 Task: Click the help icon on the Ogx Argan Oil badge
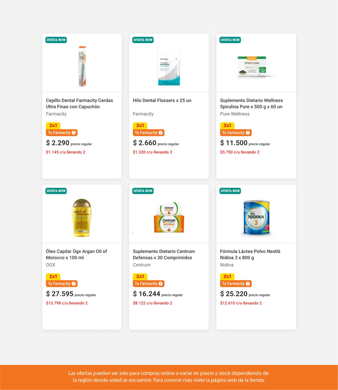click(x=74, y=284)
